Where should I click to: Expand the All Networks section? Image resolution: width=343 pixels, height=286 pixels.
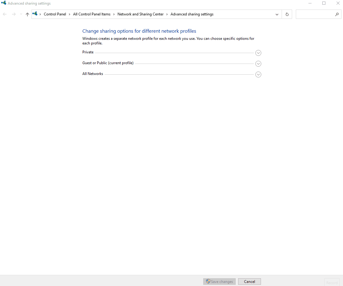258,74
